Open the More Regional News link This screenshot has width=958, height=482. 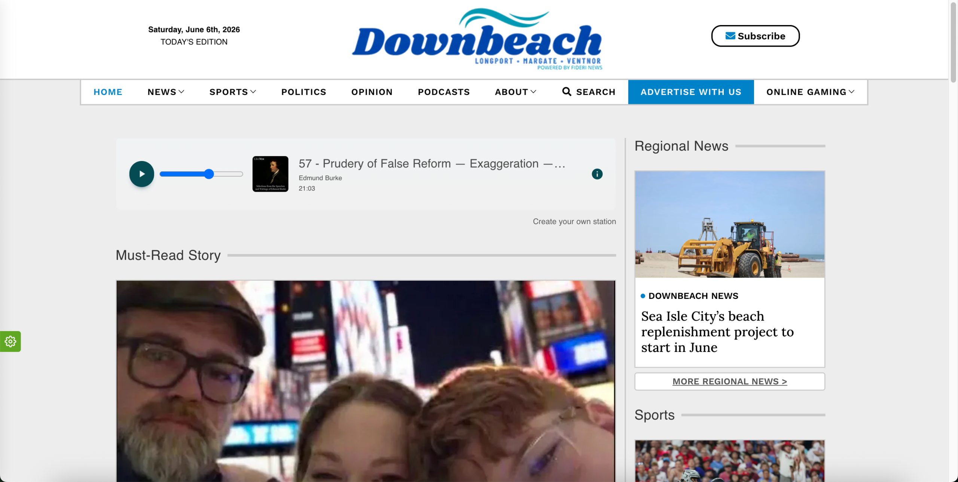[730, 381]
